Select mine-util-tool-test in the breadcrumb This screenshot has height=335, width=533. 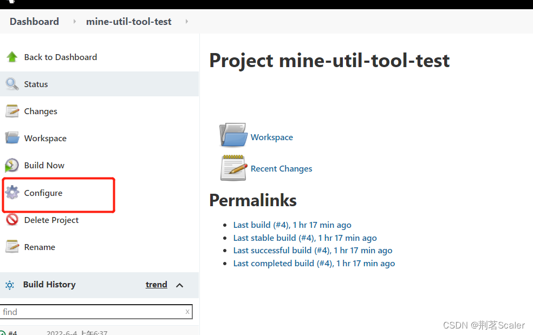tap(129, 22)
